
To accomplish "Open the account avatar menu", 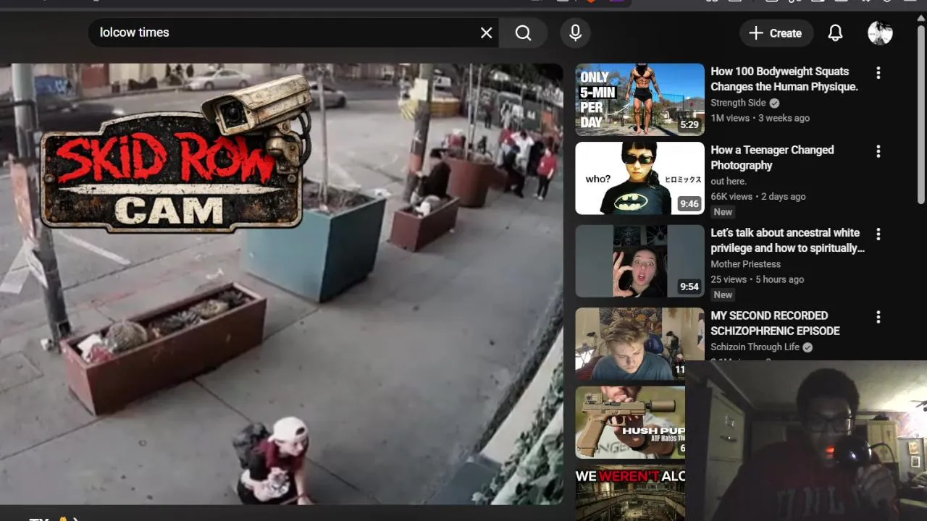I will tap(880, 33).
